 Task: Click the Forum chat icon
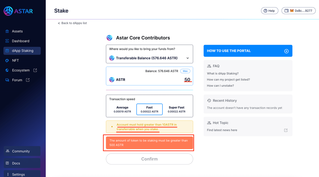7,80
